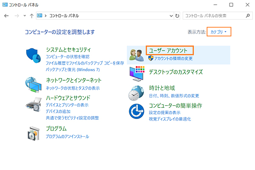Maximize the Control Panel window
This screenshot has height=170, width=255.
(x=231, y=5)
